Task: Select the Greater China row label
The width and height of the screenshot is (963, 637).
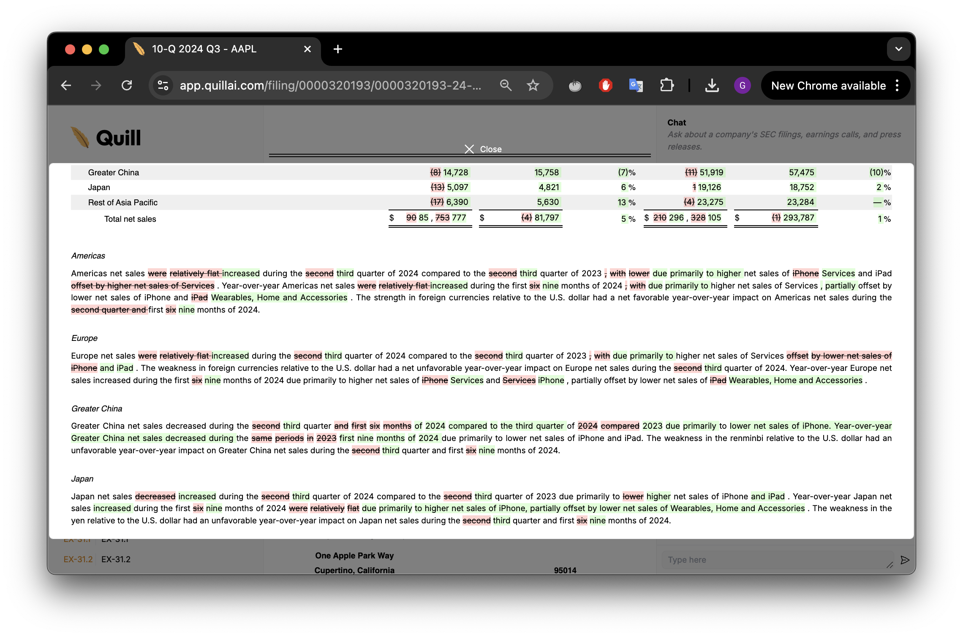Action: (x=113, y=172)
